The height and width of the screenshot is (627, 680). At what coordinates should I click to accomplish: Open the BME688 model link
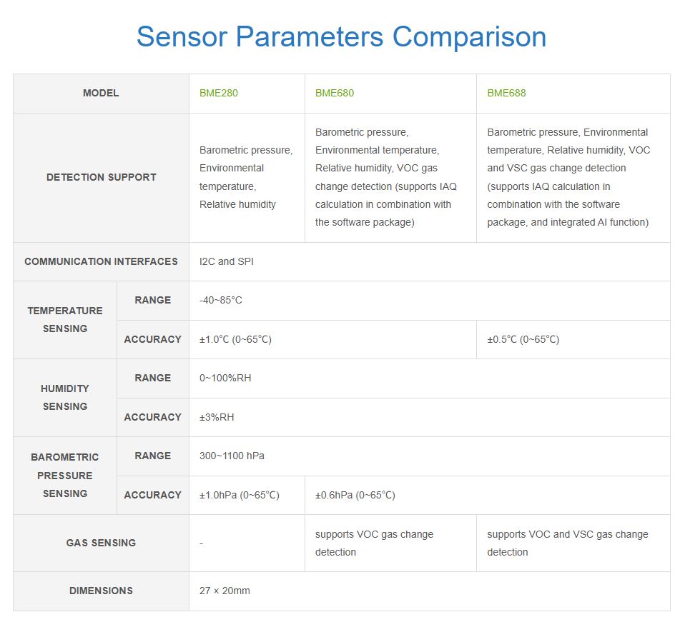(506, 93)
